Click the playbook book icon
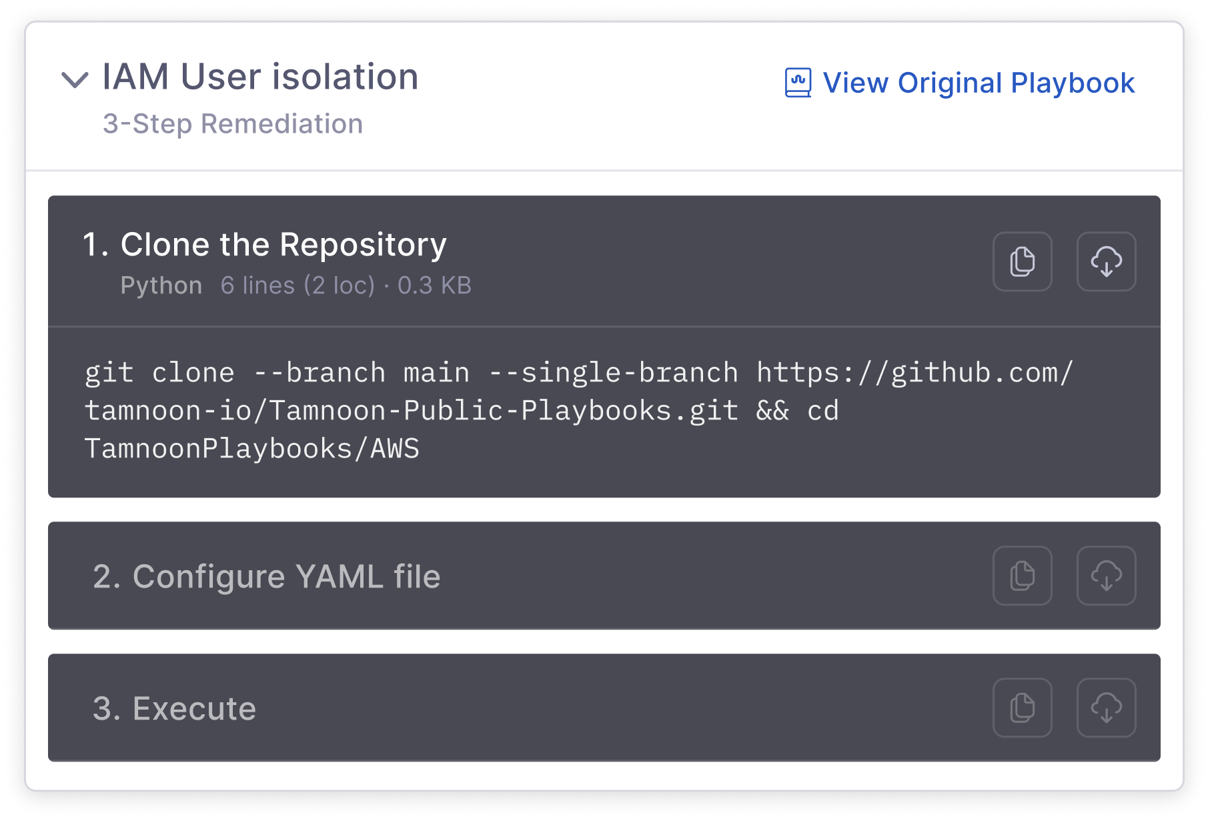This screenshot has height=819, width=1208. tap(797, 81)
